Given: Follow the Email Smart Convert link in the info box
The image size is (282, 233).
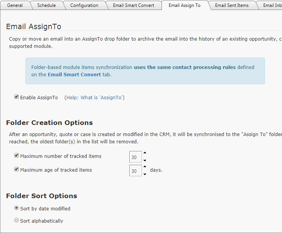Looking at the screenshot, I should [x=74, y=75].
